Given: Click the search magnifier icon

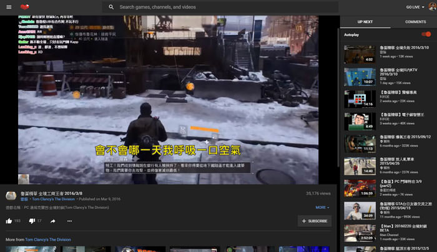Looking at the screenshot, I should 111,7.
